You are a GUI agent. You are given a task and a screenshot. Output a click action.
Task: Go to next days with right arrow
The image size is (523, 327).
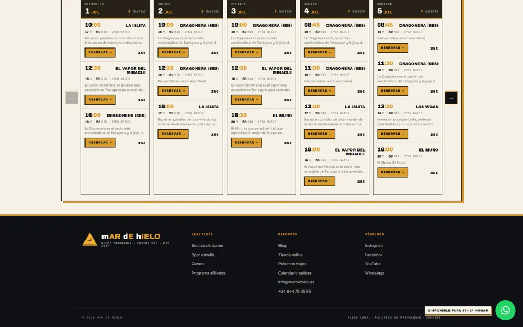tap(451, 98)
